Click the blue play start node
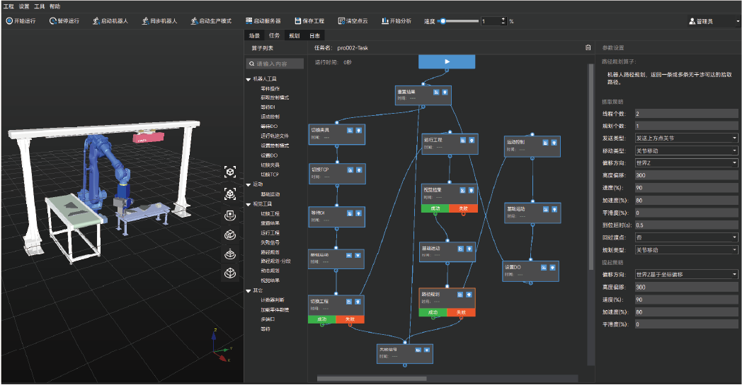742x385 pixels. pos(447,61)
